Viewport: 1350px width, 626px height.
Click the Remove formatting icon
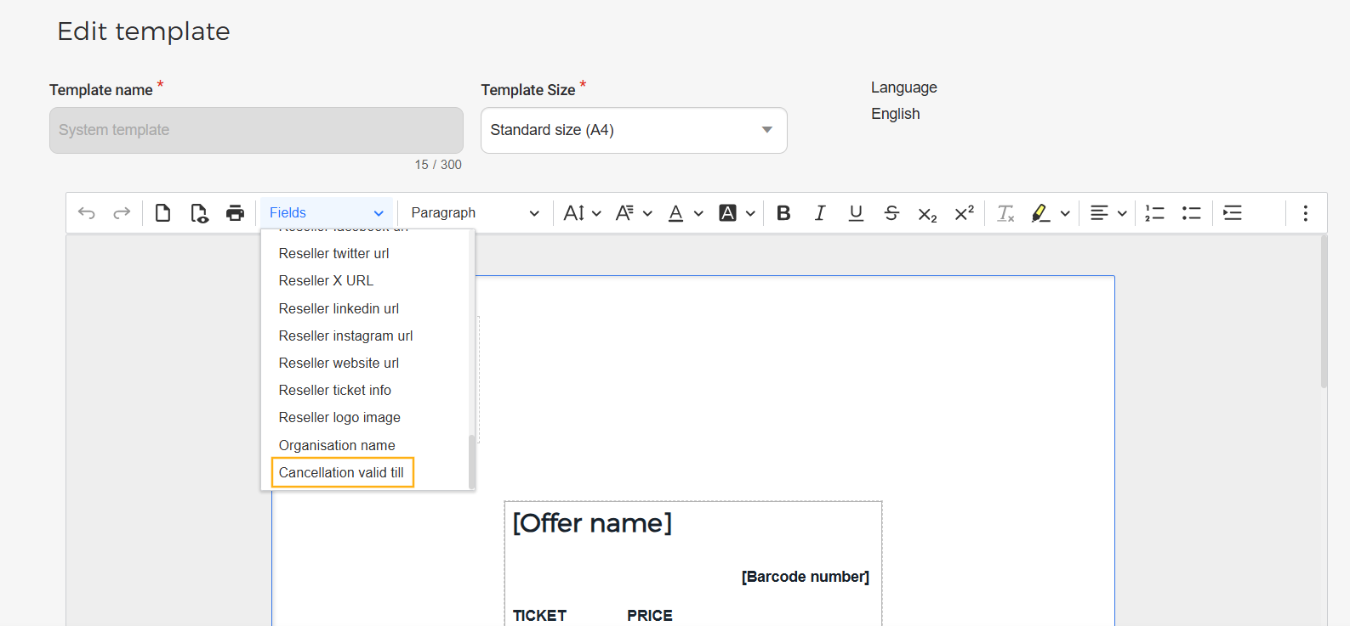click(1005, 213)
